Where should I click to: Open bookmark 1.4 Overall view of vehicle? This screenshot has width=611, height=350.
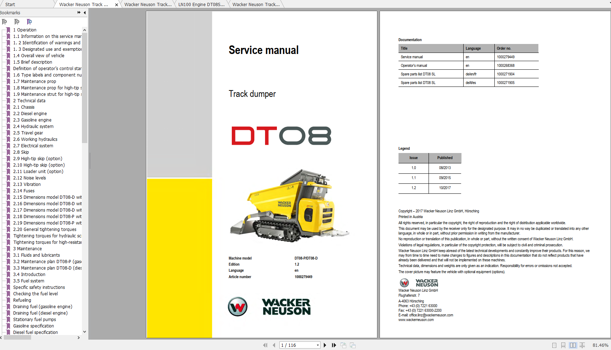point(39,56)
